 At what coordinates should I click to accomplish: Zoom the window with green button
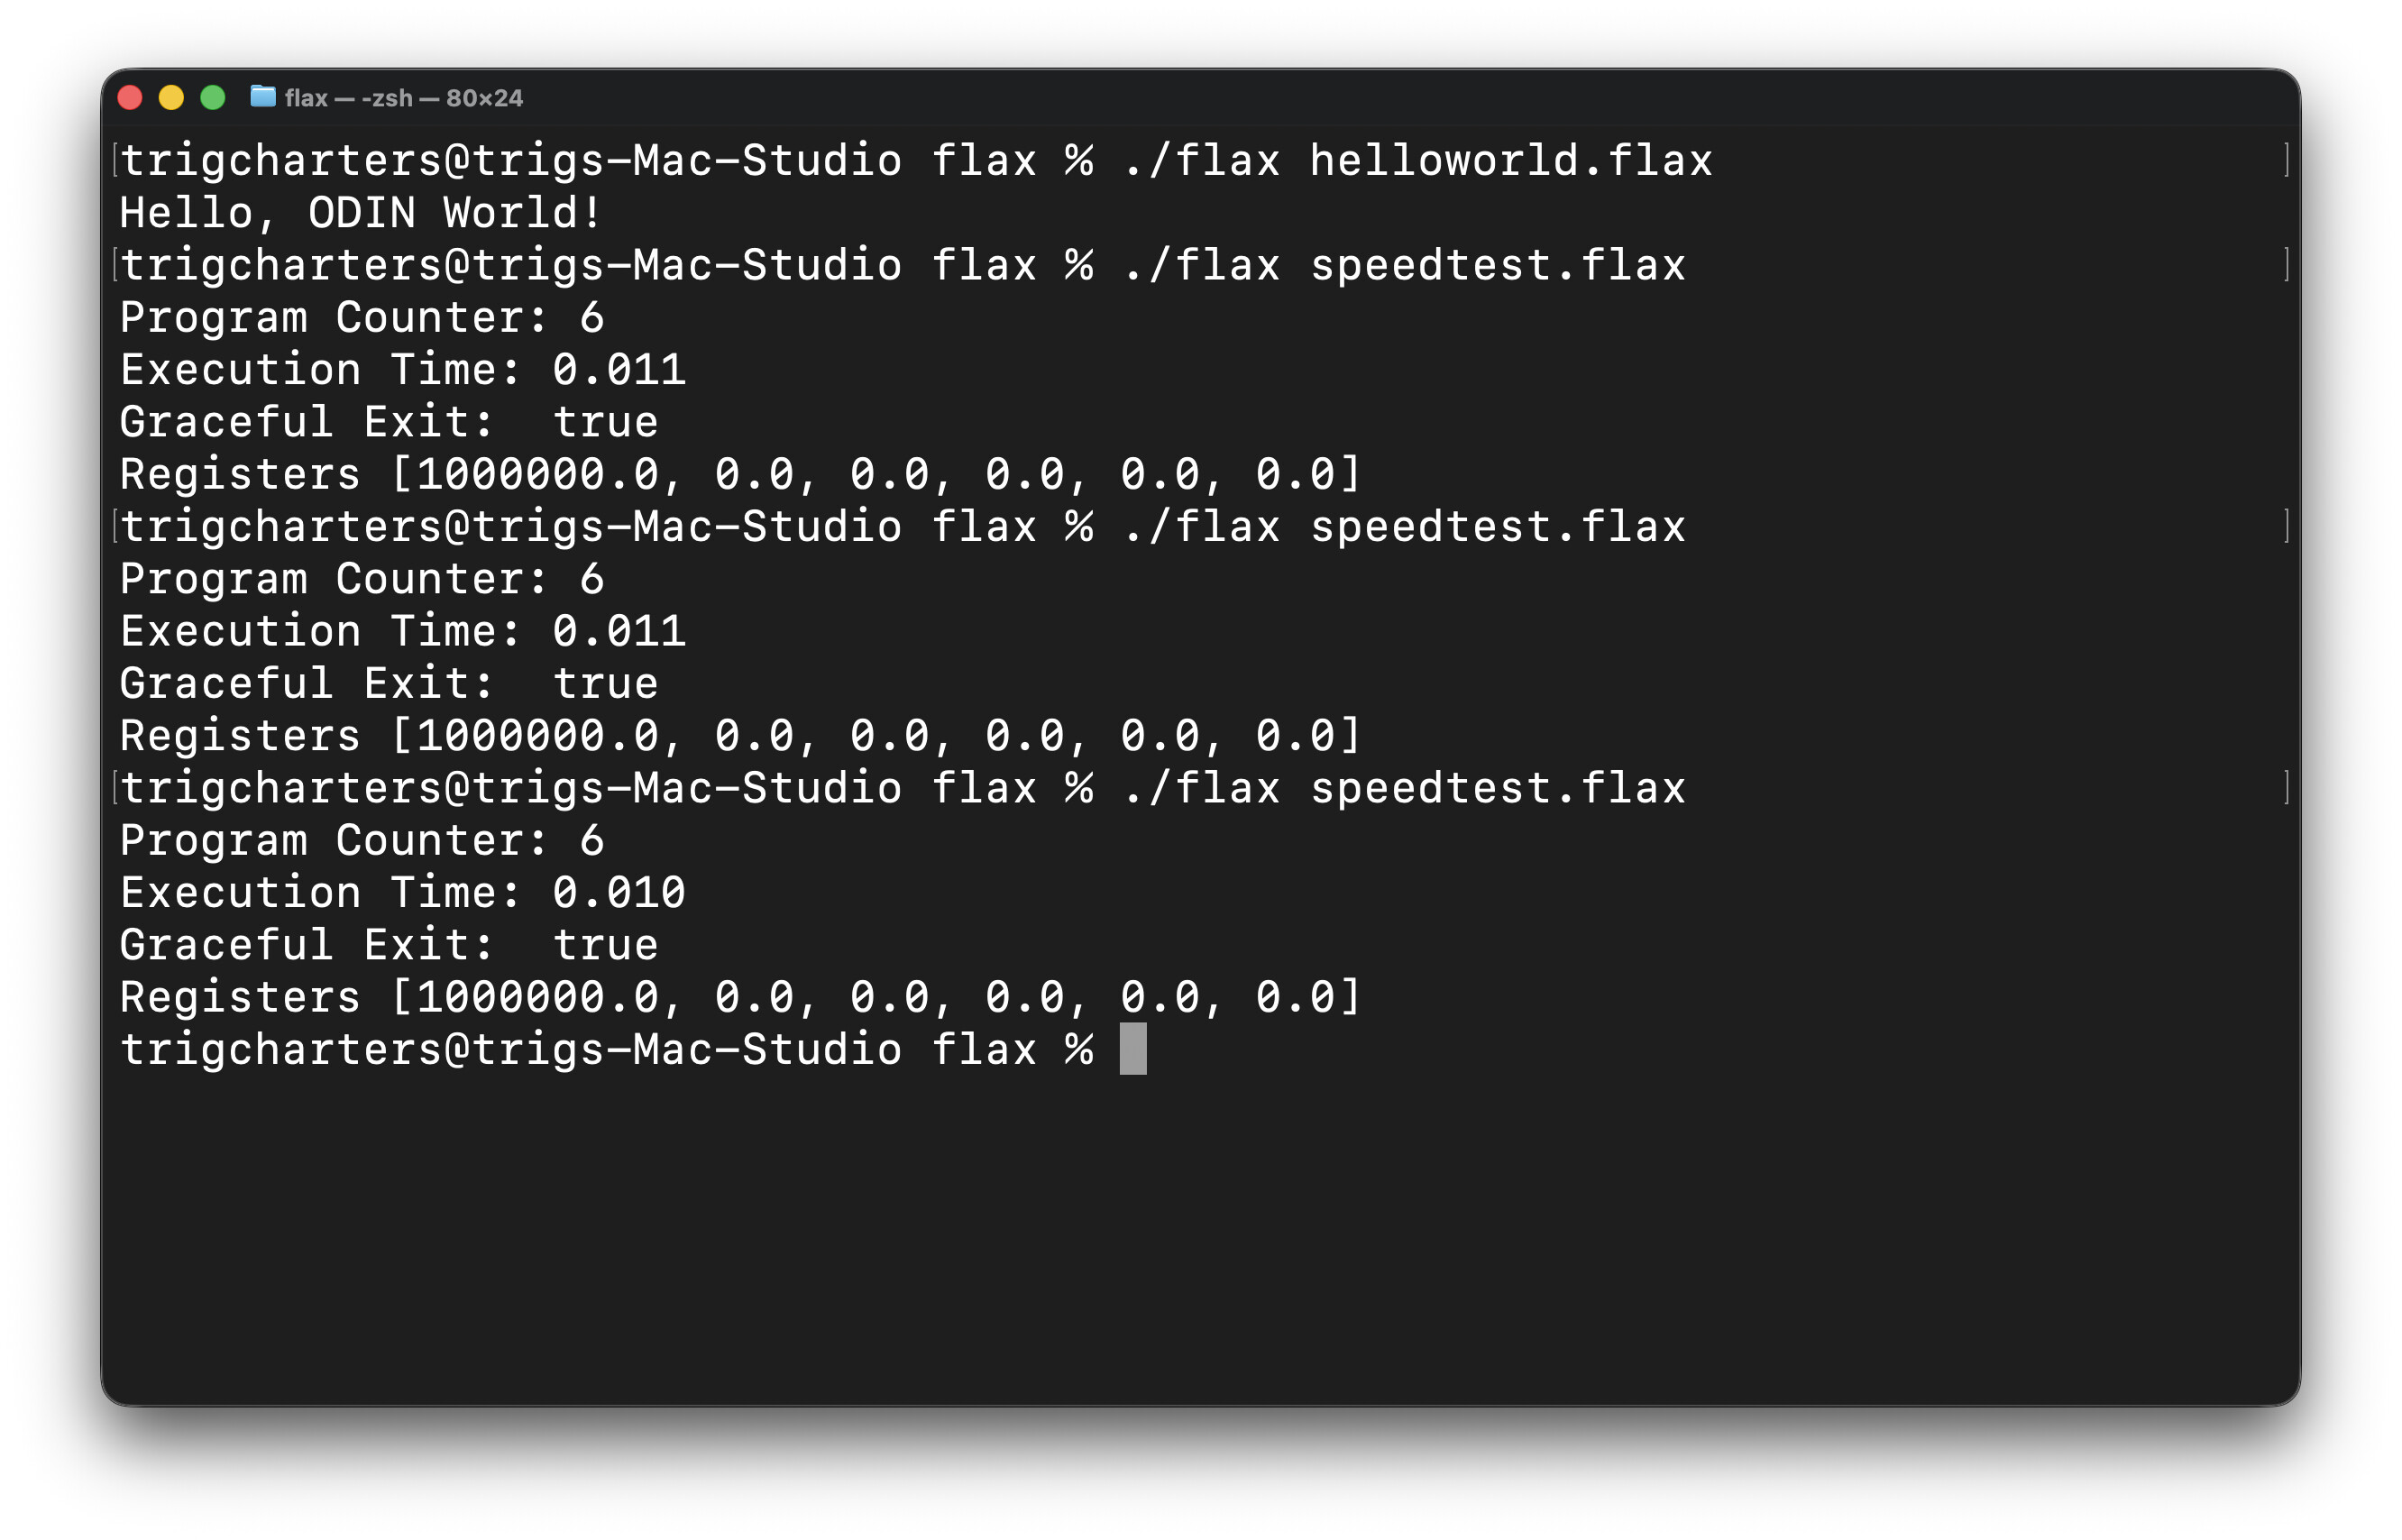pos(212,97)
